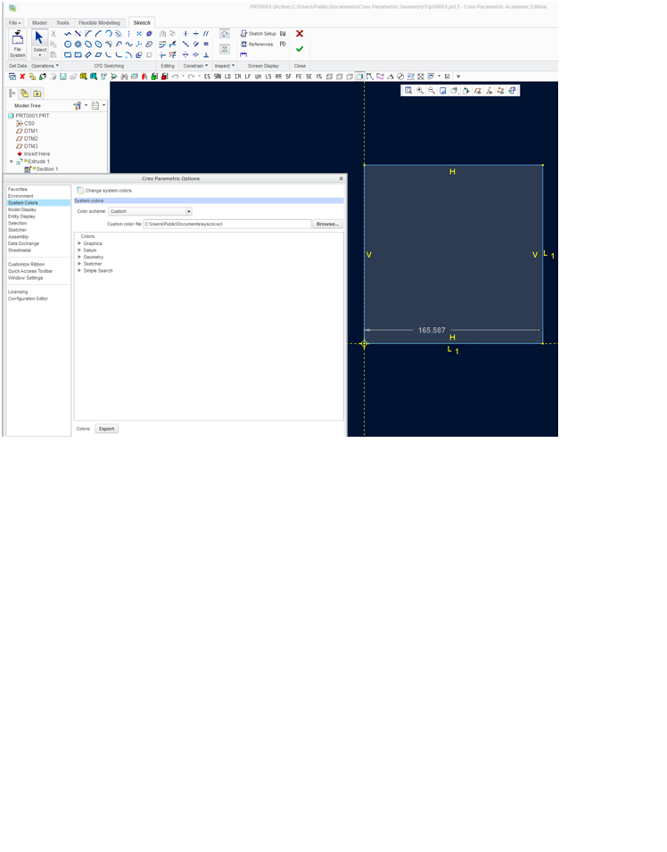This screenshot has width=667, height=852.
Task: Click the Export colors button
Action: [106, 429]
